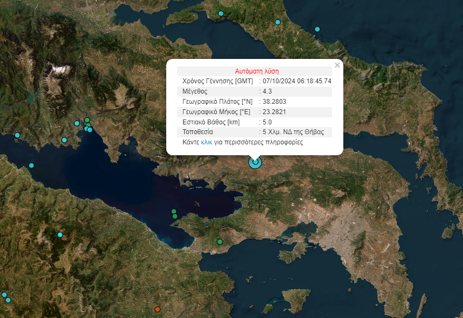Click the location text '5 Χλμ. ΝΔ της Θήβας'
The height and width of the screenshot is (318, 463).
[x=293, y=132]
